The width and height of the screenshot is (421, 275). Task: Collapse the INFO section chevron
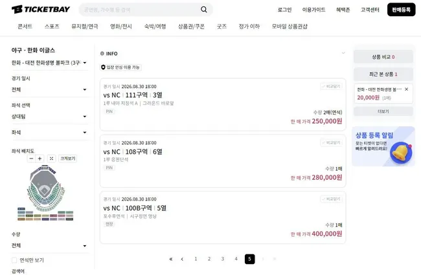click(x=343, y=53)
